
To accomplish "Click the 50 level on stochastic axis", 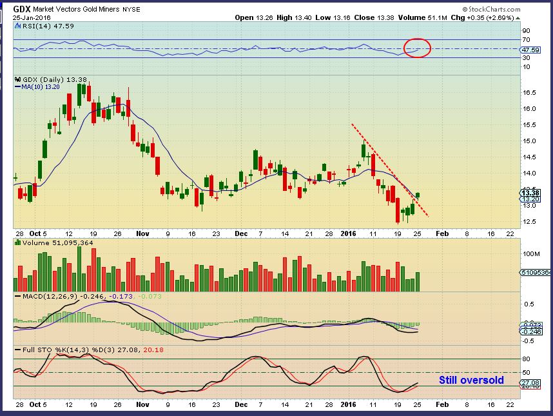I will (x=526, y=373).
